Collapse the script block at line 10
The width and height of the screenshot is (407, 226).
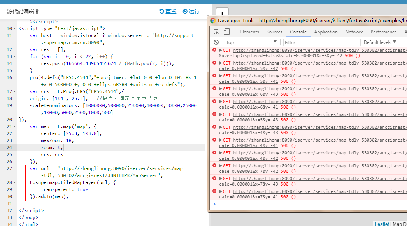[x=14, y=28]
